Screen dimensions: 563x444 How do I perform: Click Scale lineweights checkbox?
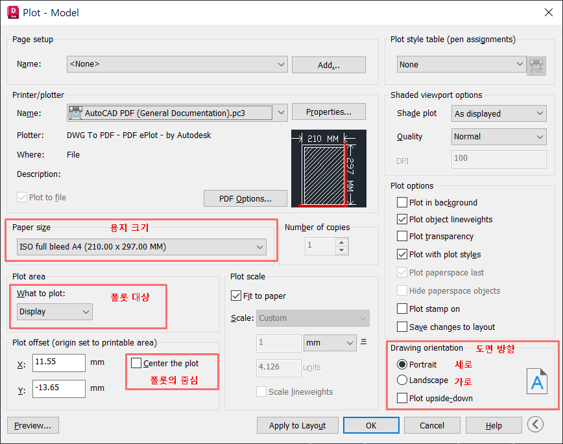261,391
